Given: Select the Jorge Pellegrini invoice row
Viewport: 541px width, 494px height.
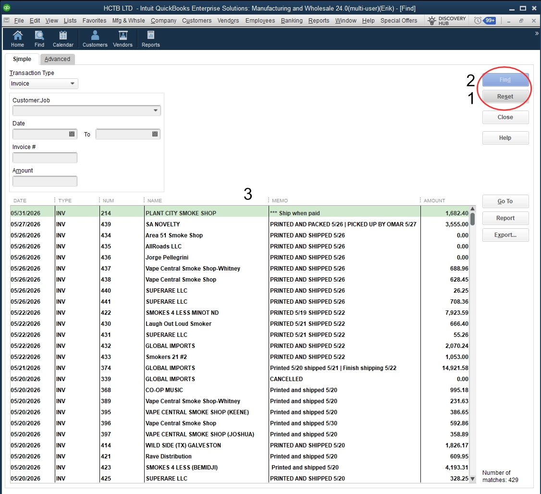Looking at the screenshot, I should [239, 258].
